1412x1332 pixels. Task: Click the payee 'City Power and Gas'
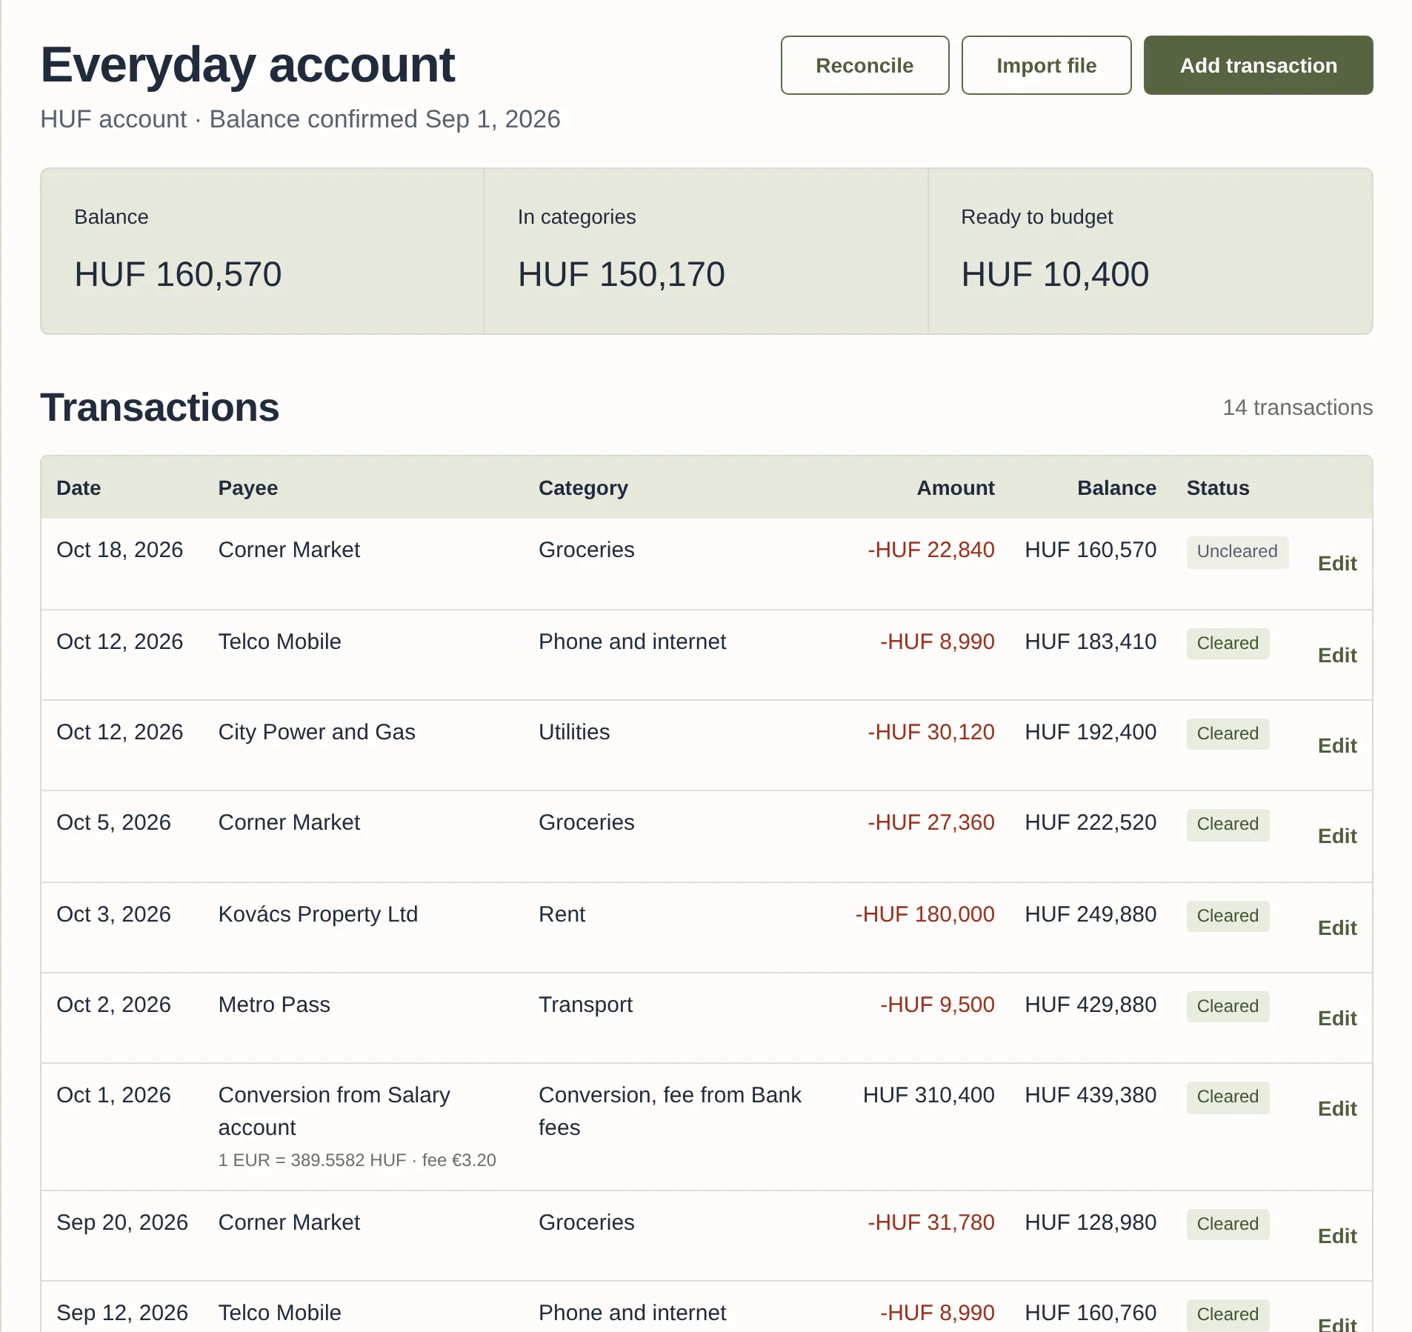[x=316, y=732]
